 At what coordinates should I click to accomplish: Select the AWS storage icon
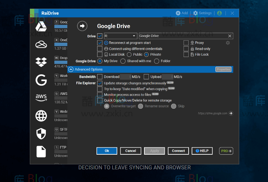coord(41,97)
